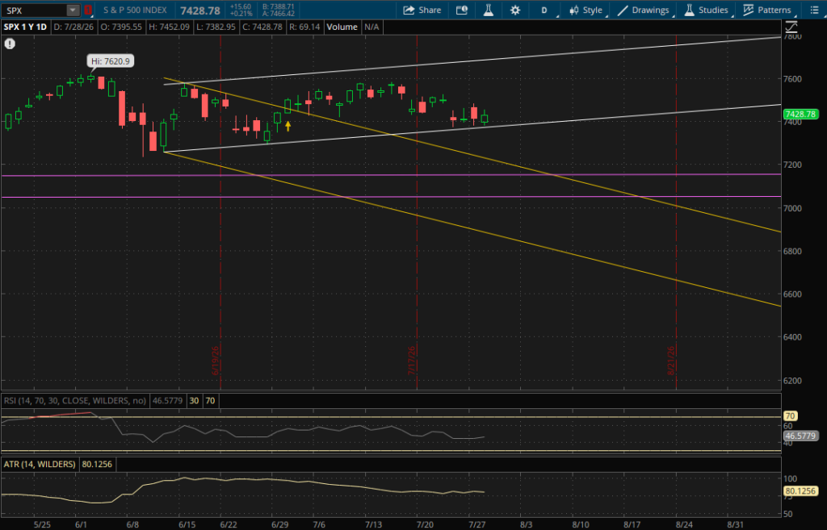Click the 8/21/26 vertical dashed line
This screenshot has height=530, width=827.
coord(676,212)
